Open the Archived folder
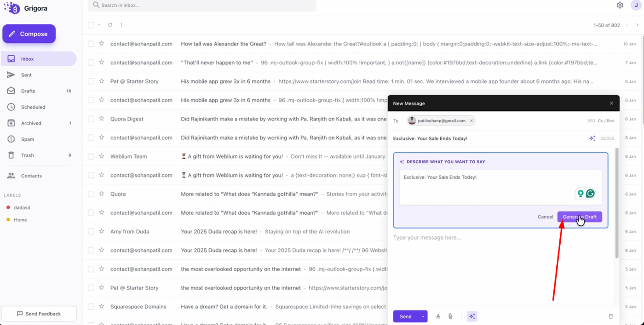The image size is (644, 325). 39,123
